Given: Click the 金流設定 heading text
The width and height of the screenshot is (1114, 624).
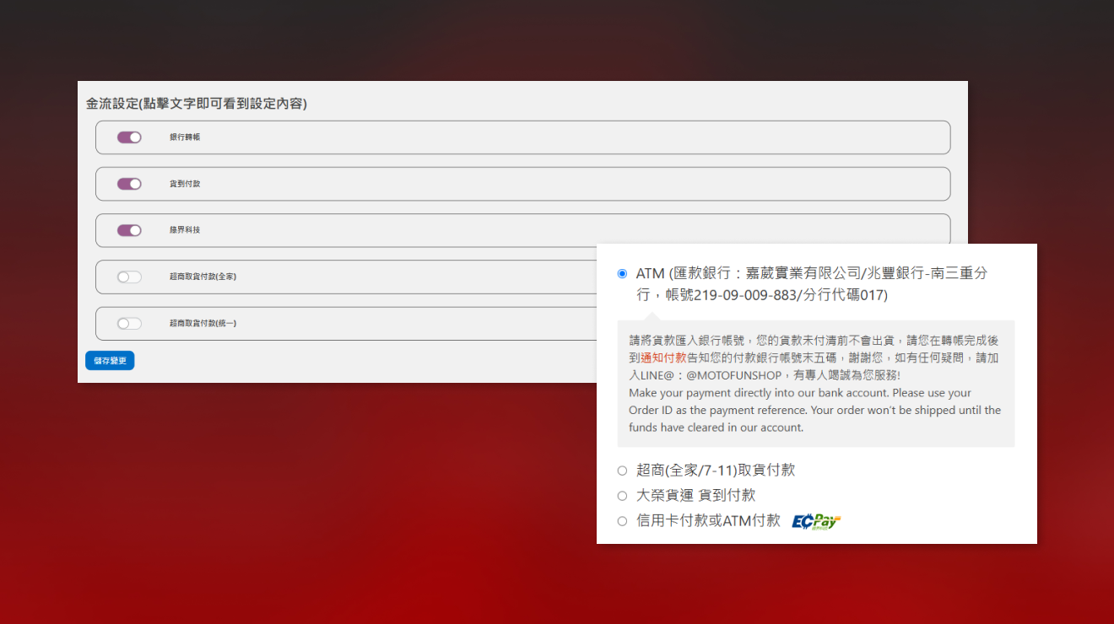Looking at the screenshot, I should (x=197, y=104).
